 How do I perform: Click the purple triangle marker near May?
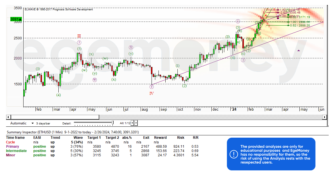pos(298,51)
